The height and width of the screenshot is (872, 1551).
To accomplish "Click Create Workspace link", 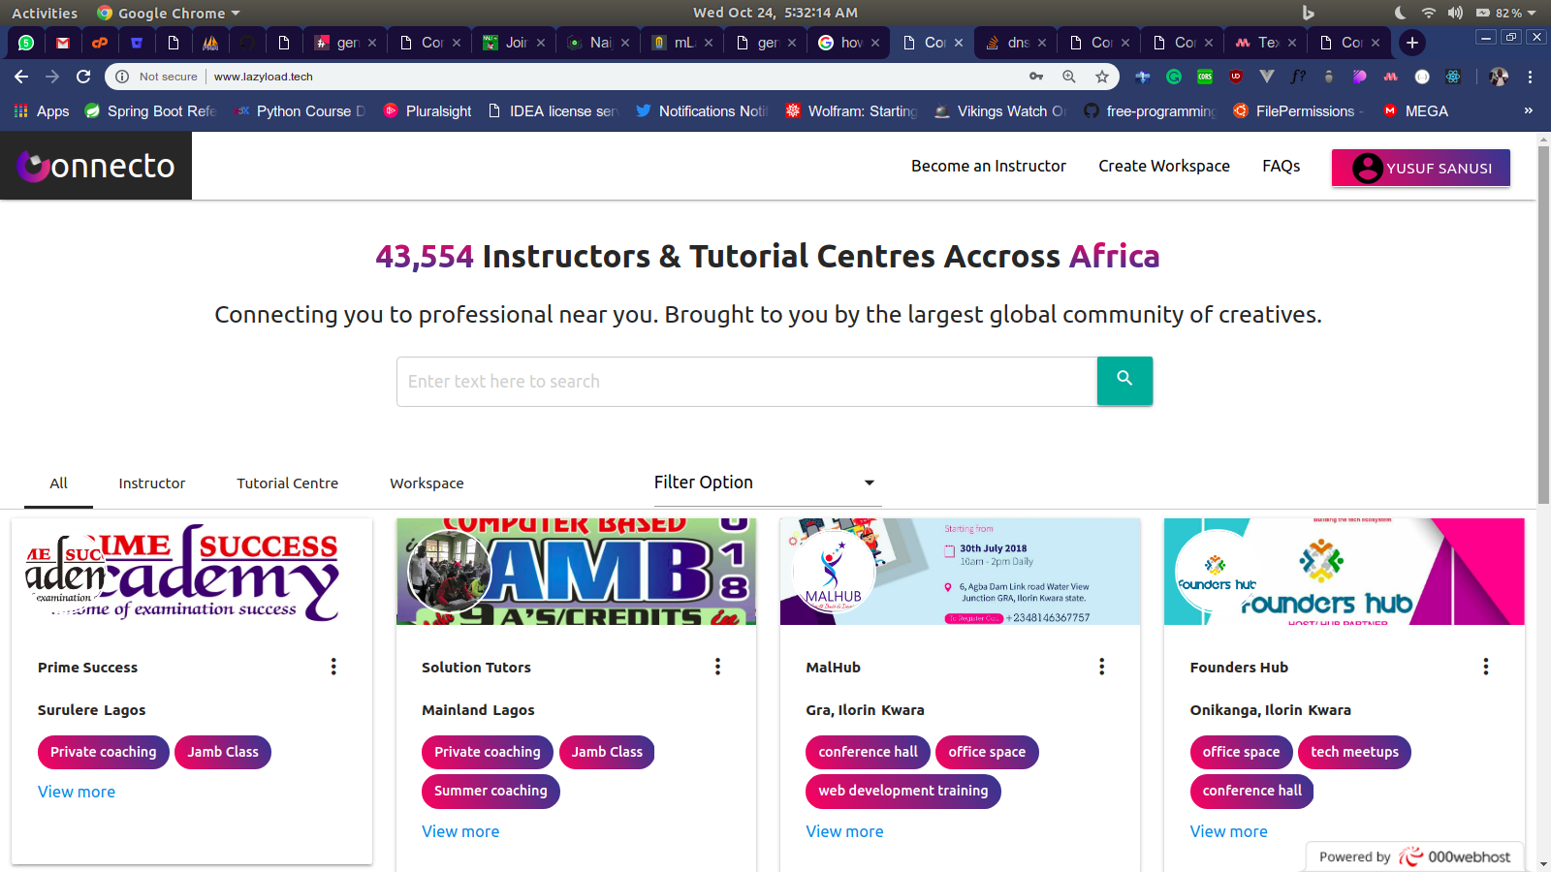I will click(x=1164, y=166).
